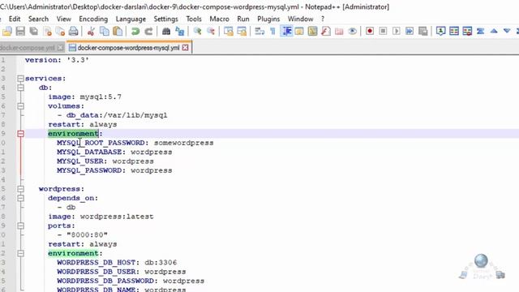
Task: Collapse the wordpress environment fold marker
Action: (x=20, y=253)
